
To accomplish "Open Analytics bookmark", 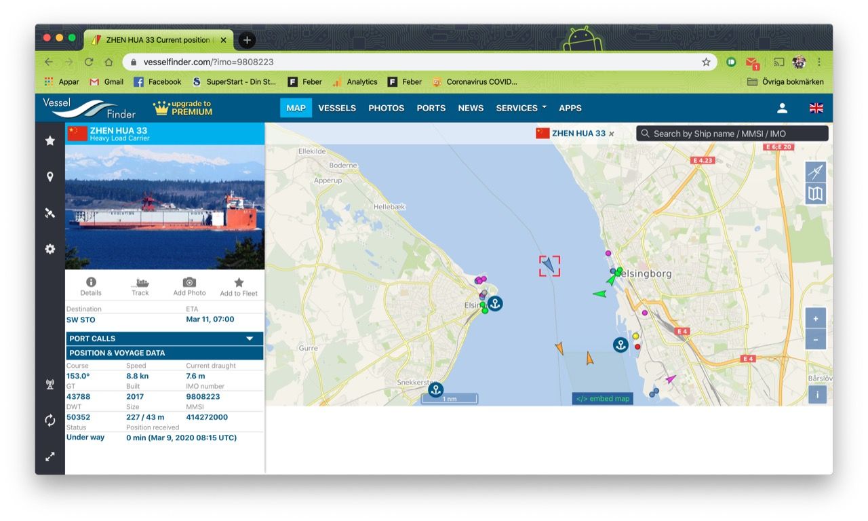I will pyautogui.click(x=355, y=81).
